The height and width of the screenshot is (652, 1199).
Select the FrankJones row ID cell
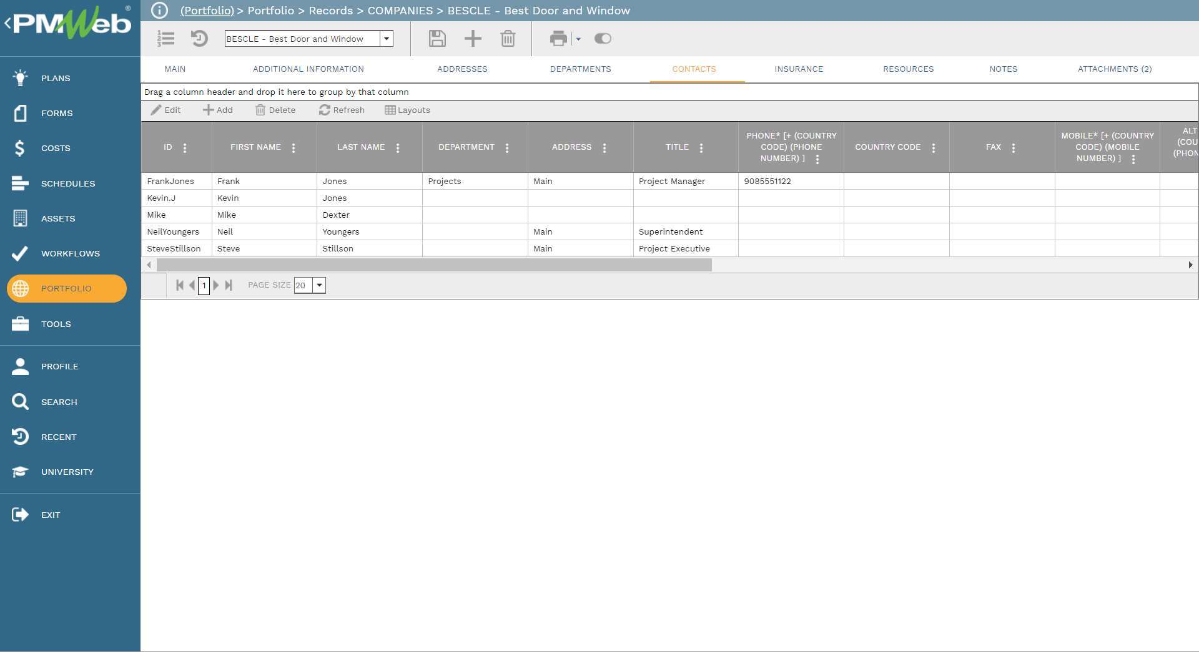point(177,181)
